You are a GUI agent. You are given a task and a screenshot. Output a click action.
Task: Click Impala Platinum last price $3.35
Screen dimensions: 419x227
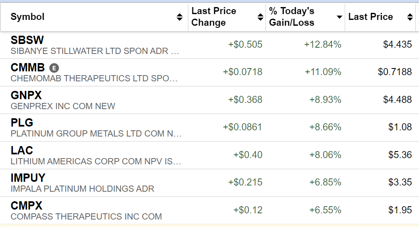click(x=400, y=183)
